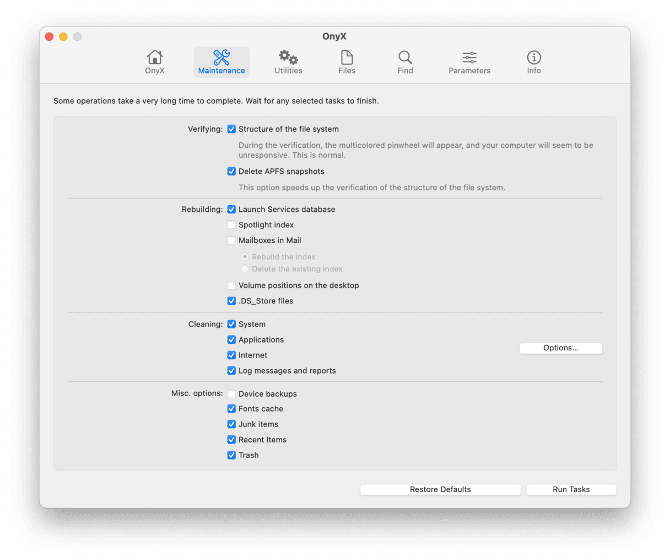Uncheck Junk items option
The image size is (670, 560).
pos(231,424)
